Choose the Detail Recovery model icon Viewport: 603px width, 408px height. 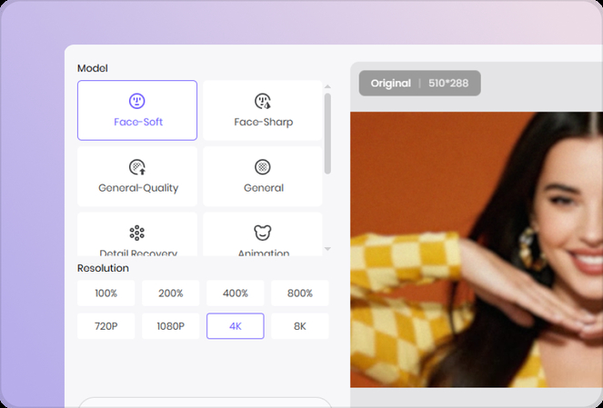(x=137, y=234)
